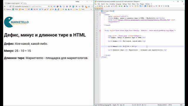188x106 pixels.
Task: Close the Chrome tab with its X
Action: click(21, 3)
